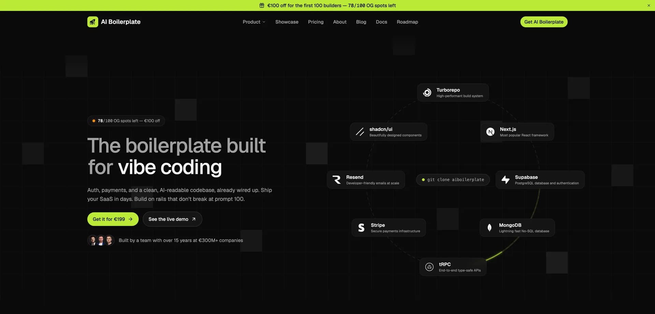This screenshot has height=314, width=655.
Task: View the Roadmap page
Action: (x=407, y=22)
